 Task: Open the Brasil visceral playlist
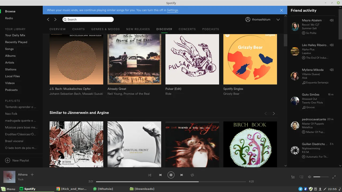coord(14,141)
